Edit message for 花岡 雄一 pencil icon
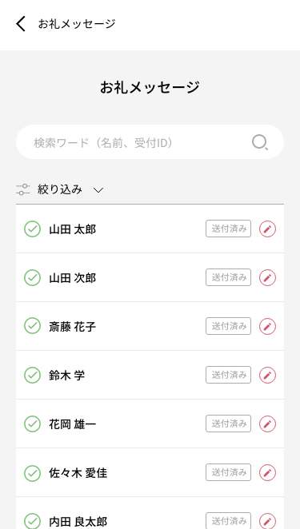This screenshot has width=300, height=529. (267, 424)
